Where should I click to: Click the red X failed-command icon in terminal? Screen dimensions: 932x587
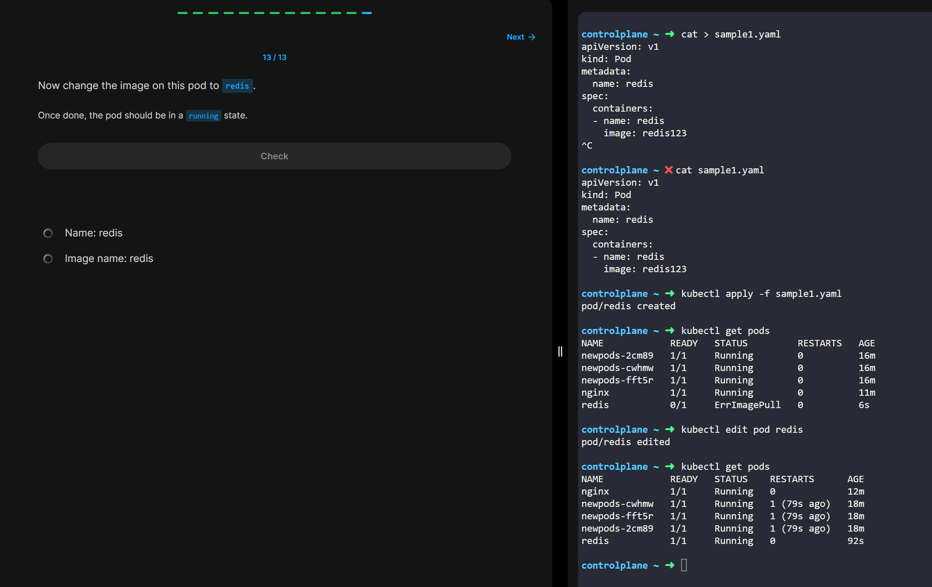coord(668,170)
